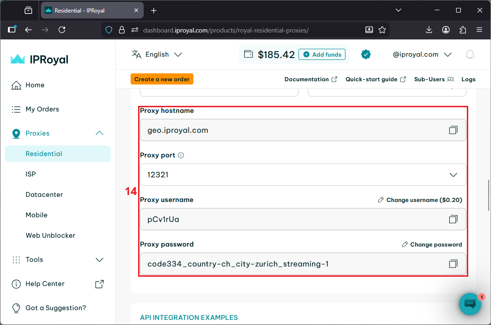Click the page vertical scrollbar
491x325 pixels.
(489, 195)
